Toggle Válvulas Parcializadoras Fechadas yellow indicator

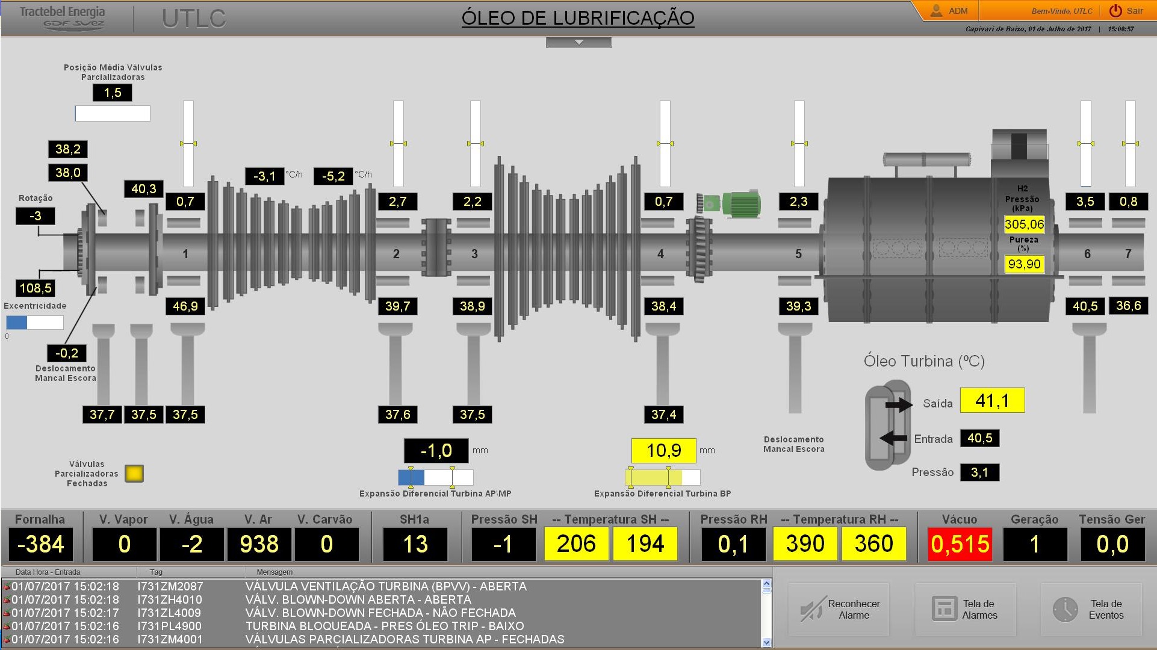[134, 474]
